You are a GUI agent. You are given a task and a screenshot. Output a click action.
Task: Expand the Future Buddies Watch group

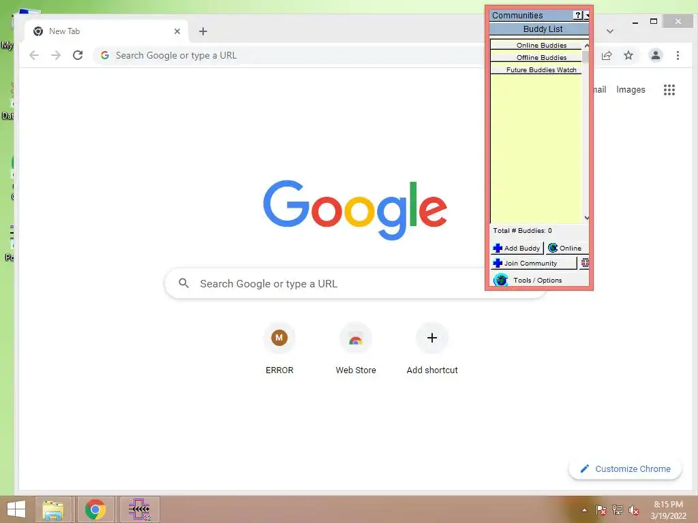[536, 70]
